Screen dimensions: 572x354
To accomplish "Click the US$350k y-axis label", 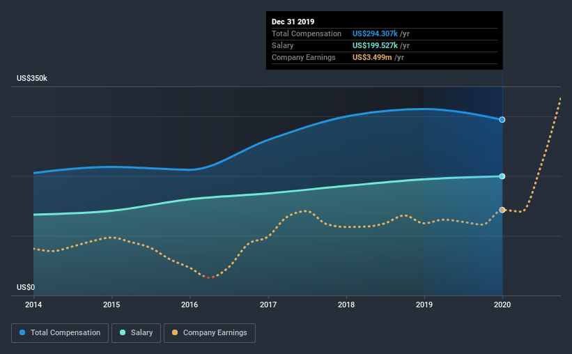I will [32, 79].
